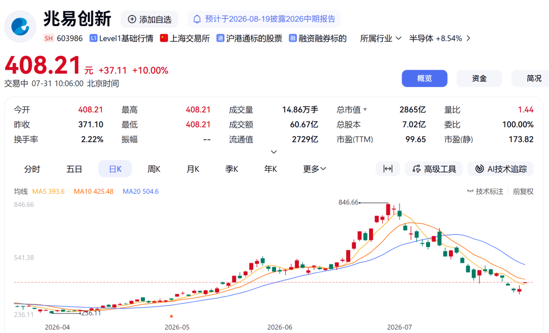Open the 更多 chart period dropdown
Viewport: 549px width, 333px height.
pos(315,169)
